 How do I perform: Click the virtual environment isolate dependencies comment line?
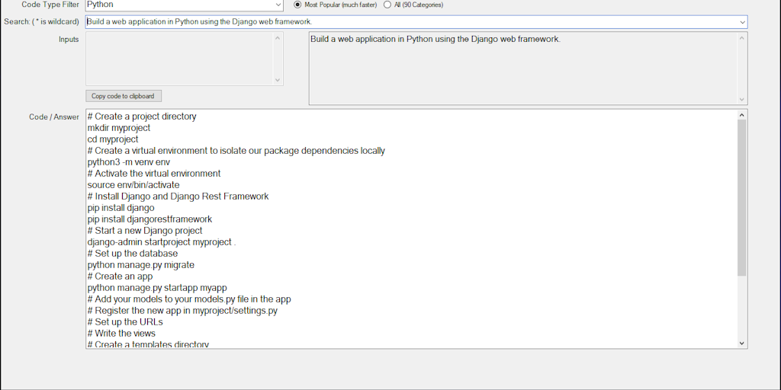[x=236, y=151]
